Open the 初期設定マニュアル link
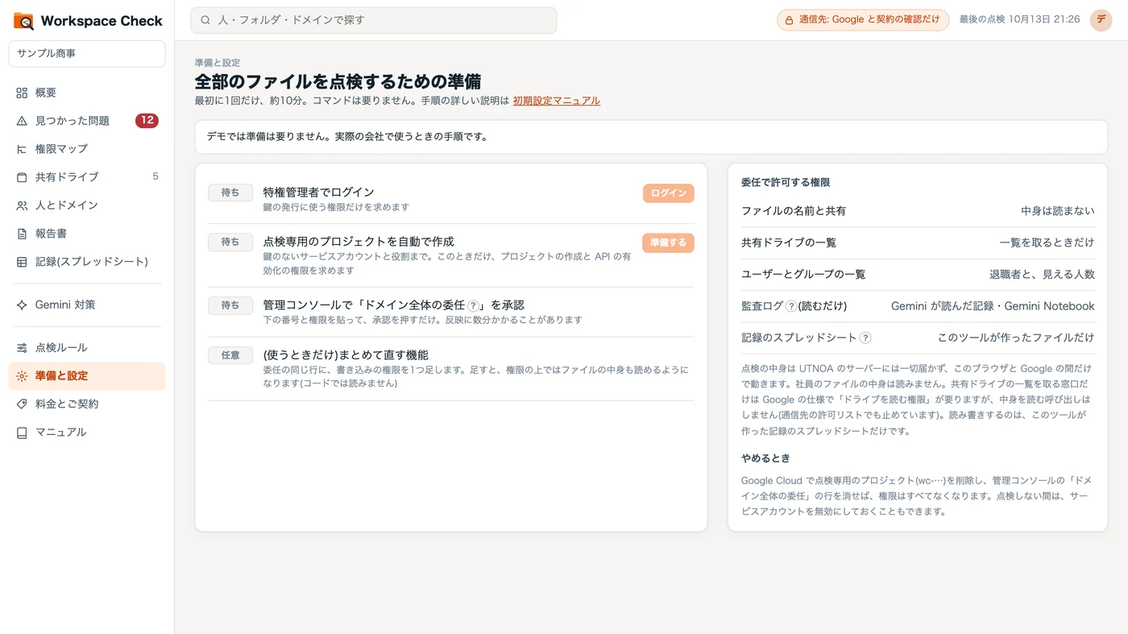The width and height of the screenshot is (1128, 634). tap(557, 101)
